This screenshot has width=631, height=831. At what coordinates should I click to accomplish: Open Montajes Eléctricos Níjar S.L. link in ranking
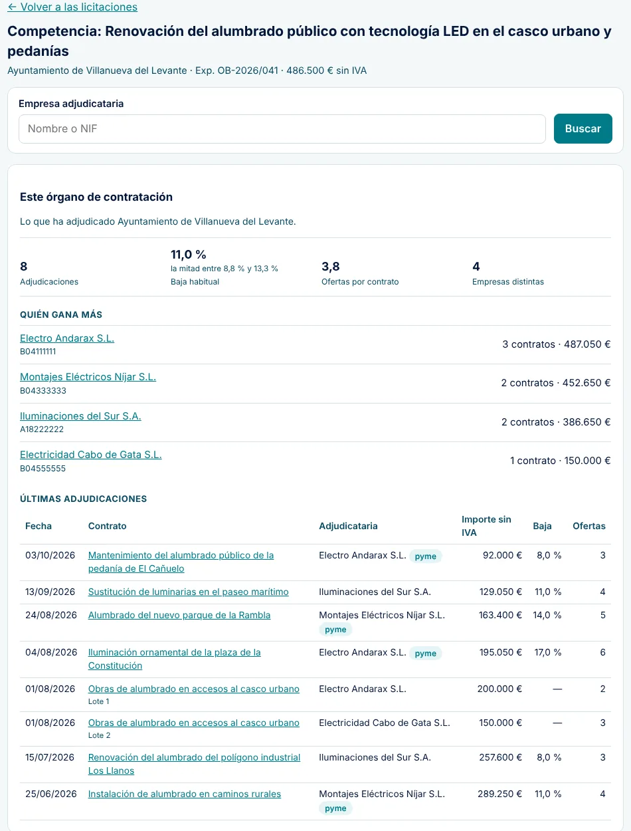pos(88,377)
